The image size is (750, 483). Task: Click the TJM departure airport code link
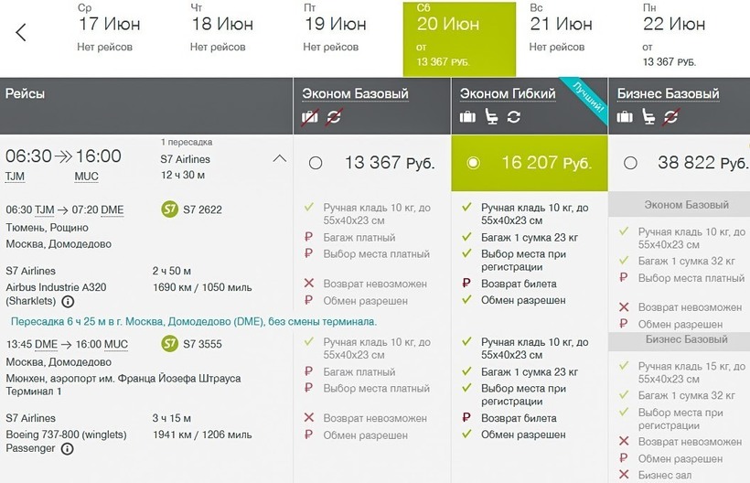(16, 177)
